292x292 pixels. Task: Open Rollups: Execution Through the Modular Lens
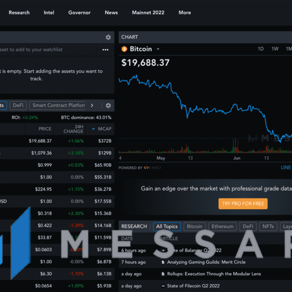(x=214, y=274)
